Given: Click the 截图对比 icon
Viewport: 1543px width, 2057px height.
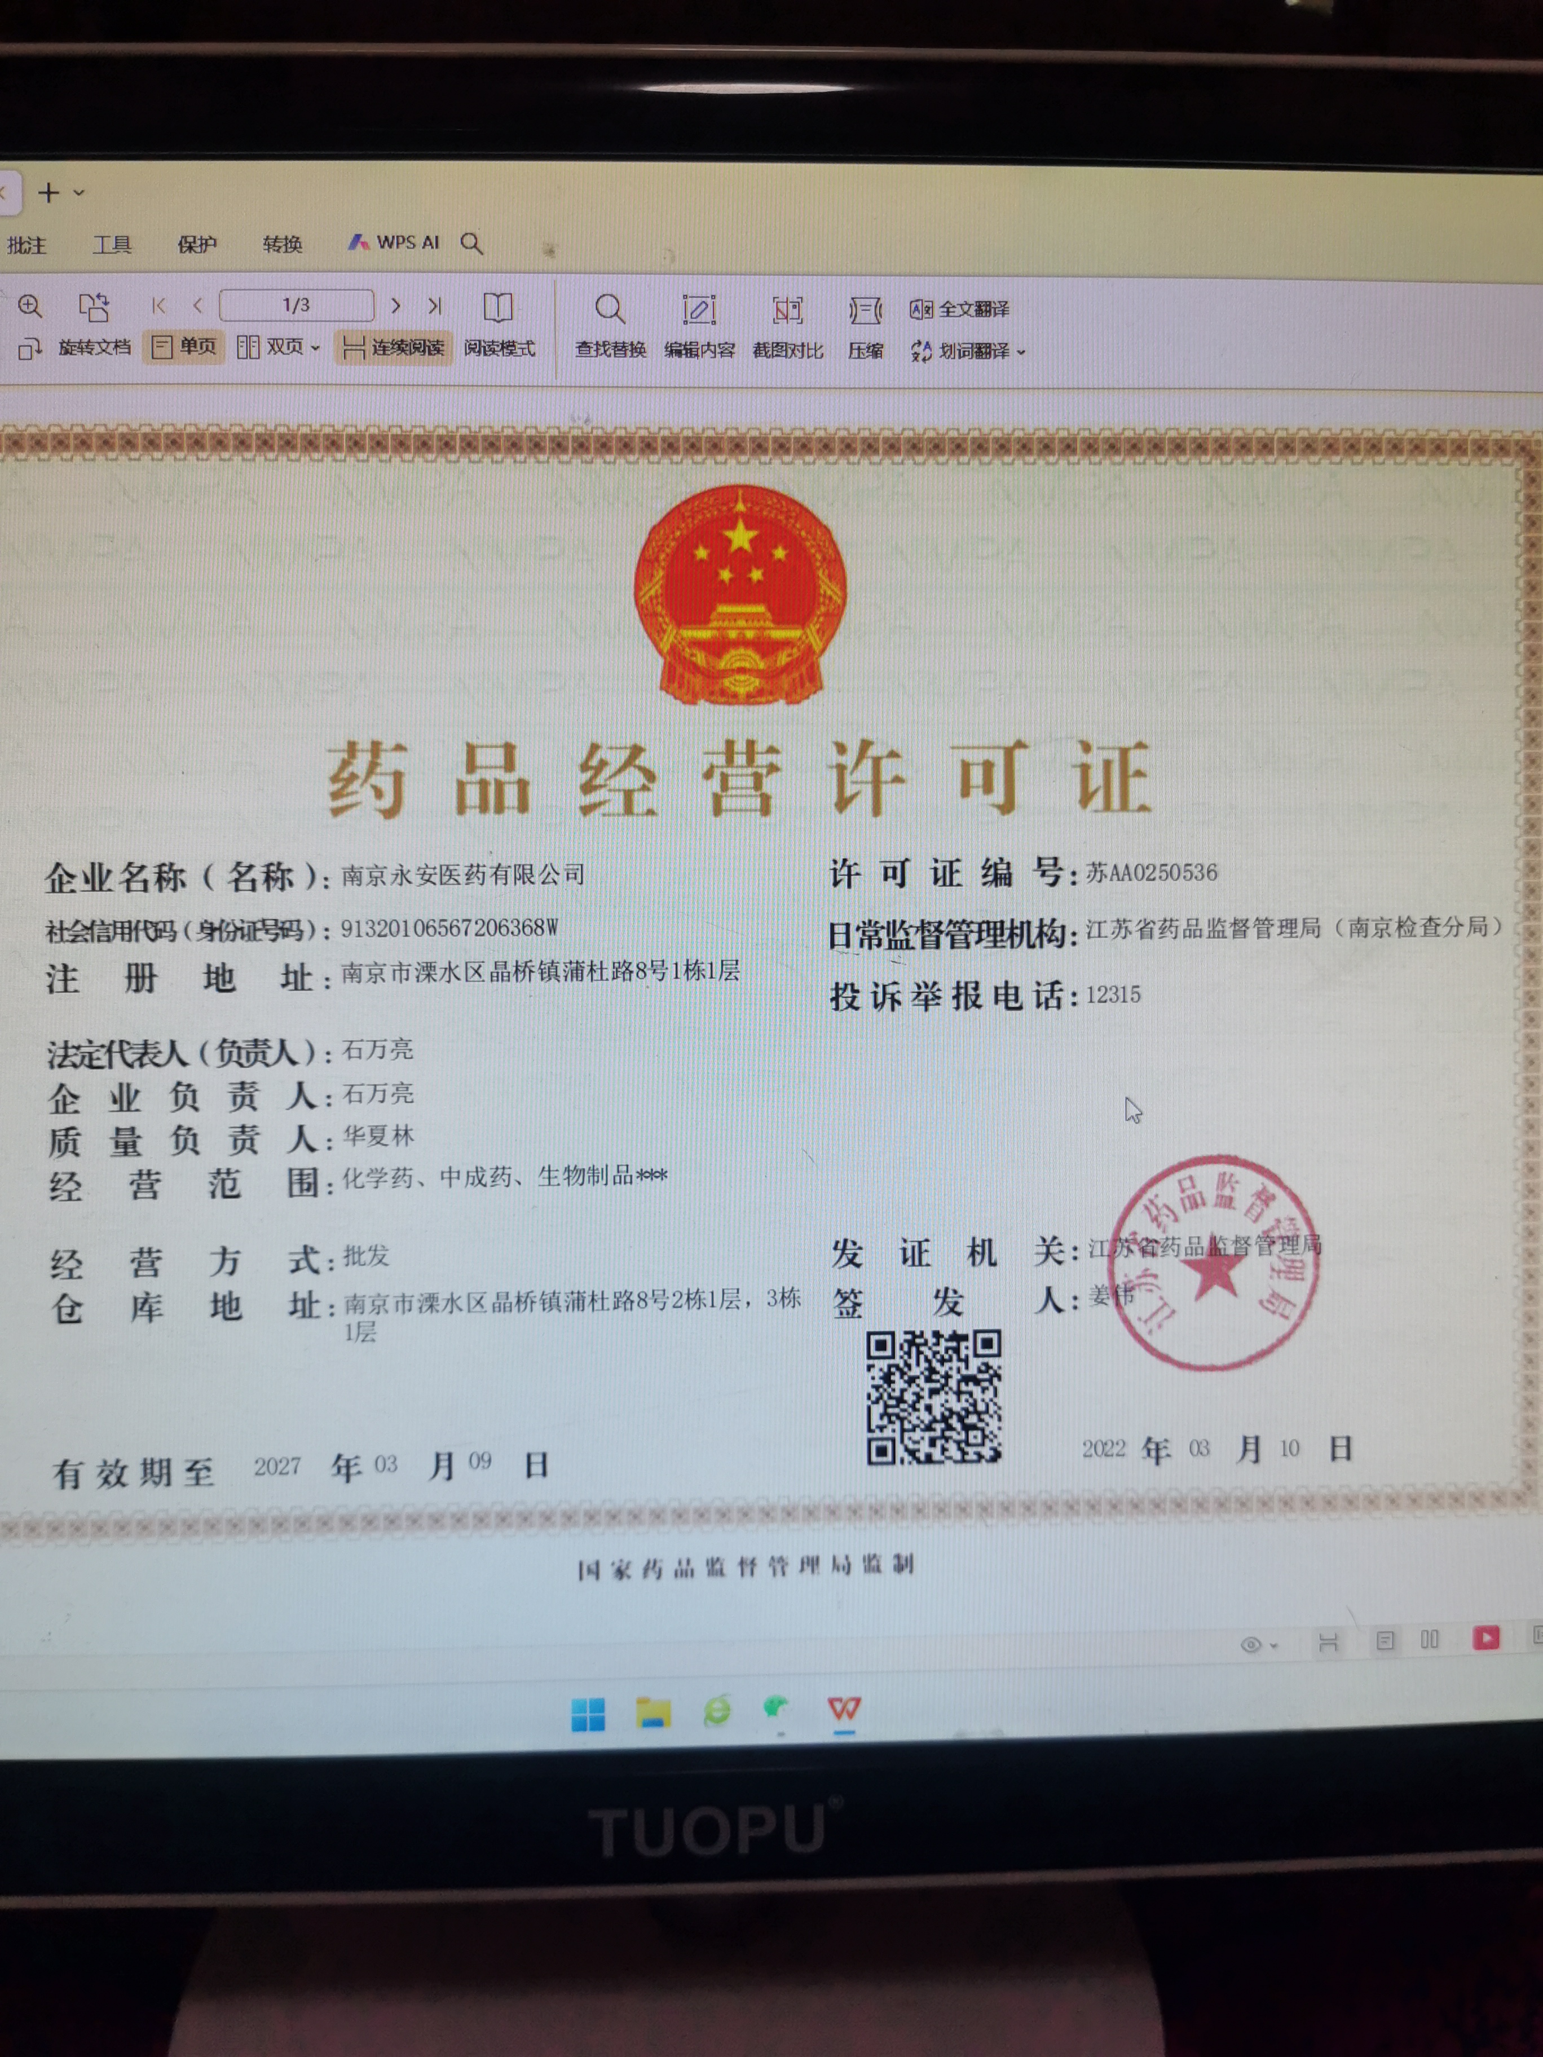Looking at the screenshot, I should click(788, 310).
